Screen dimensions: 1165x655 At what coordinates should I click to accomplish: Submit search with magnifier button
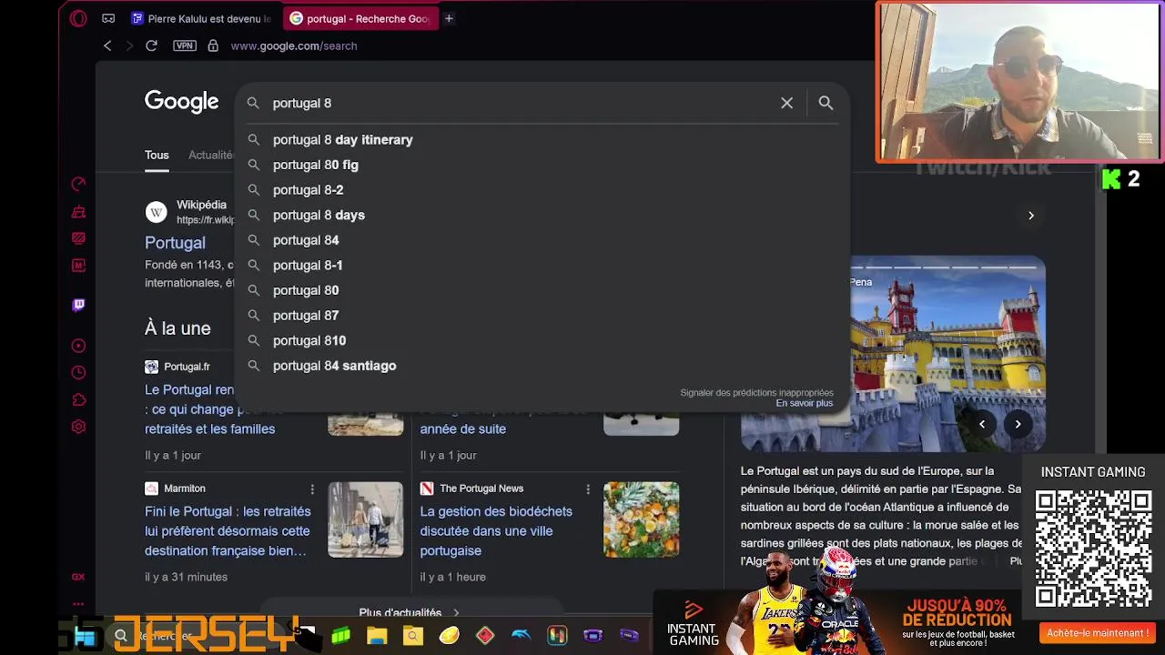(x=826, y=103)
